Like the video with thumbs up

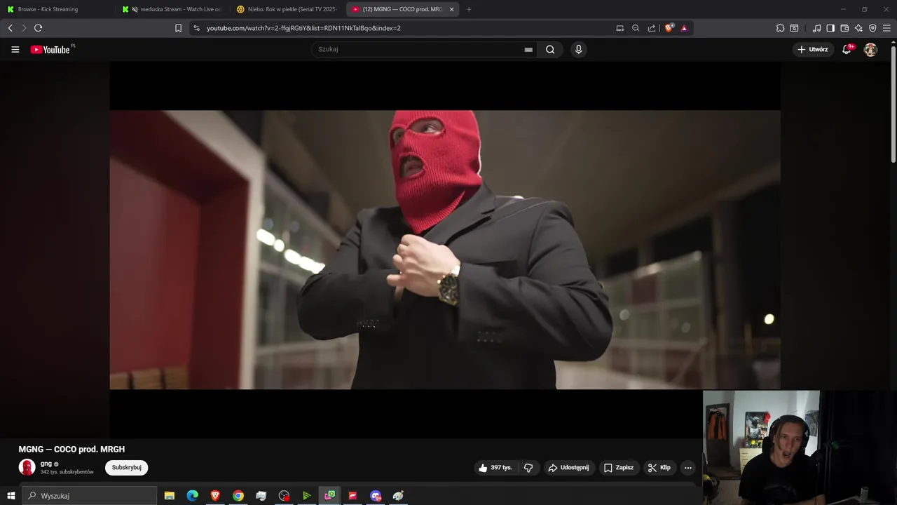pyautogui.click(x=495, y=468)
